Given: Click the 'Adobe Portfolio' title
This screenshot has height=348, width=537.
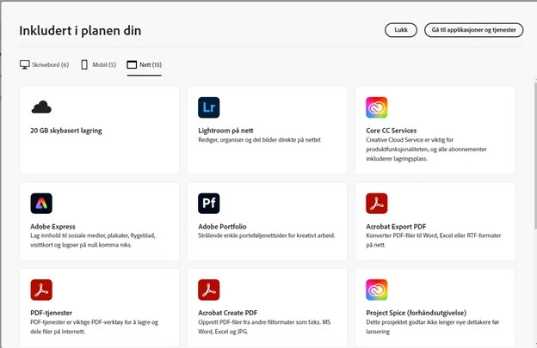Looking at the screenshot, I should tap(222, 227).
